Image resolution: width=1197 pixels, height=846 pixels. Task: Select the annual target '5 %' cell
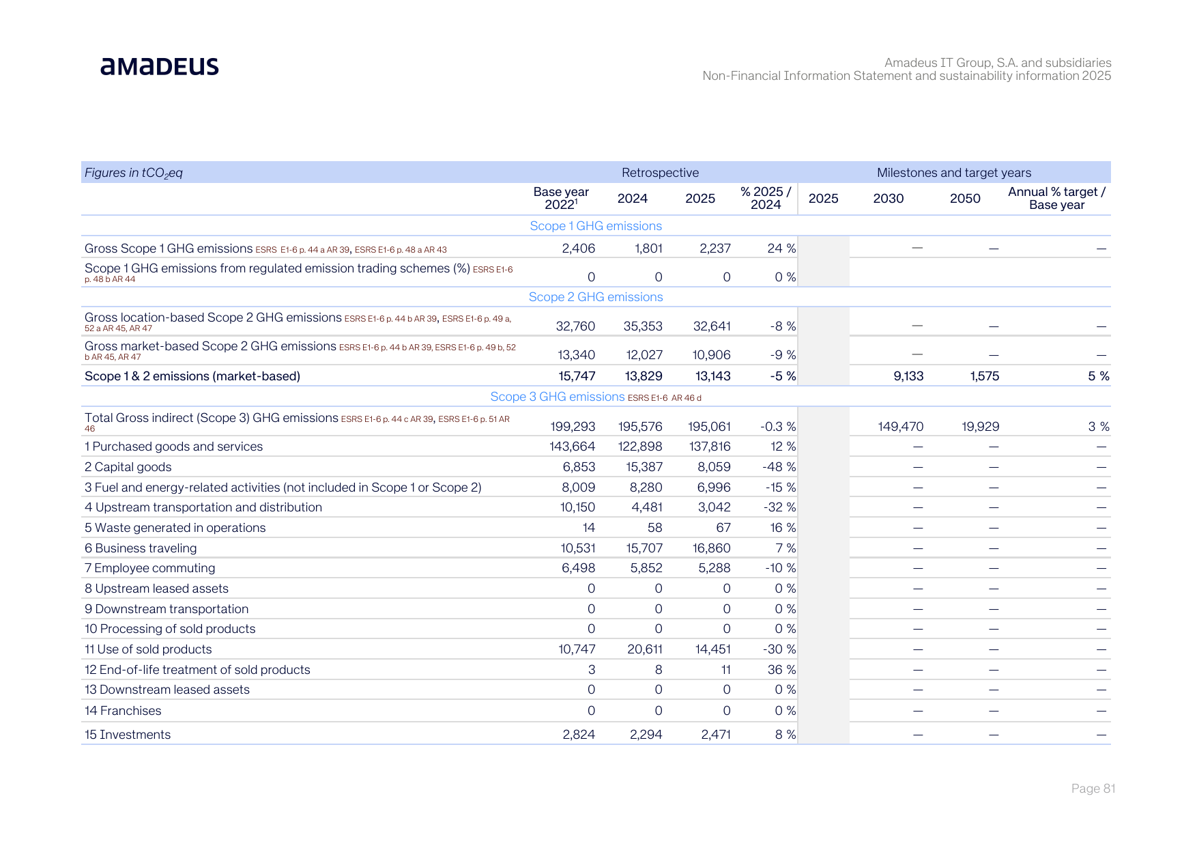tap(1099, 376)
